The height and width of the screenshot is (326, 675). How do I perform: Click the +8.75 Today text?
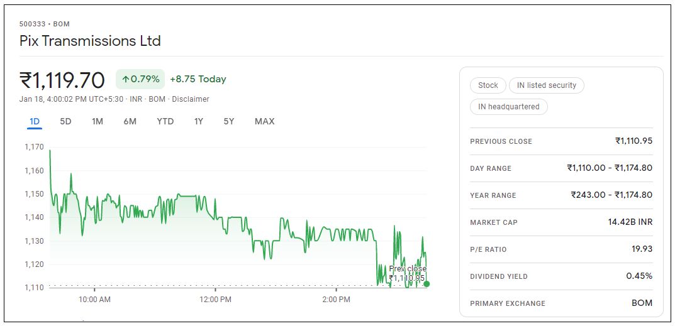(x=198, y=79)
